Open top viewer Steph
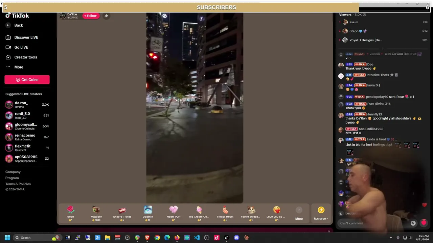Viewport: 433px width, 243px height. pos(383,31)
